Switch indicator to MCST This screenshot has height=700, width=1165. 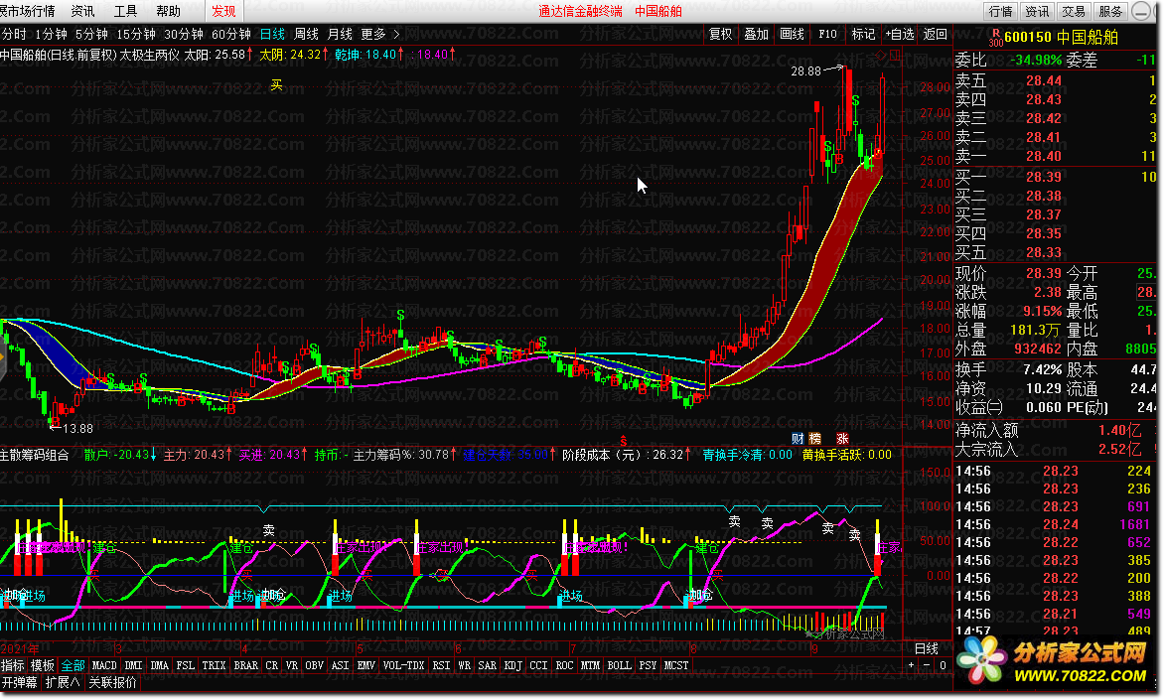(x=676, y=665)
